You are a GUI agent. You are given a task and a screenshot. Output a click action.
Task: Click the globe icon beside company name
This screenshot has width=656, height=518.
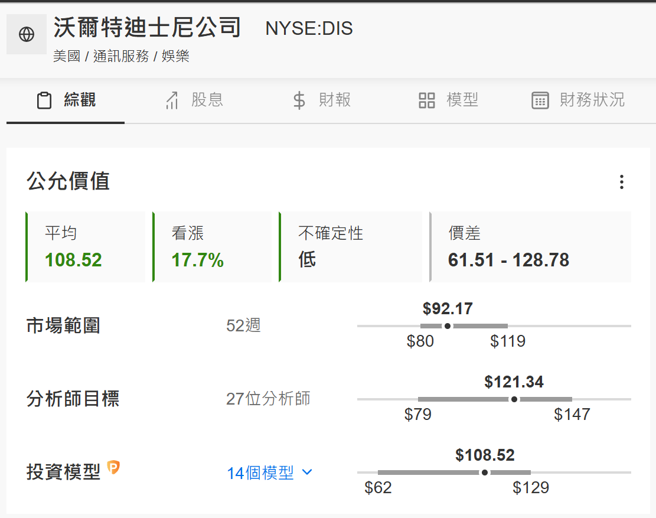coord(27,34)
